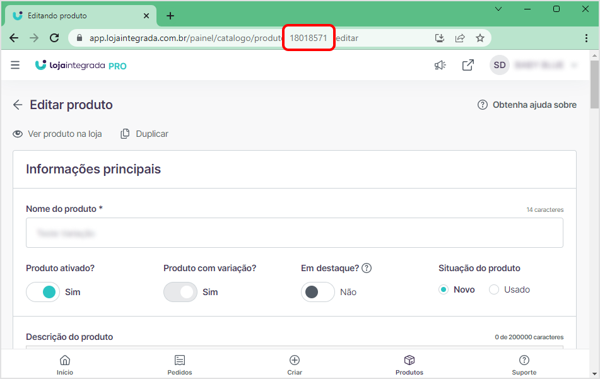This screenshot has width=600, height=379.
Task: Open the Suporte bottom navigation tab
Action: [524, 364]
